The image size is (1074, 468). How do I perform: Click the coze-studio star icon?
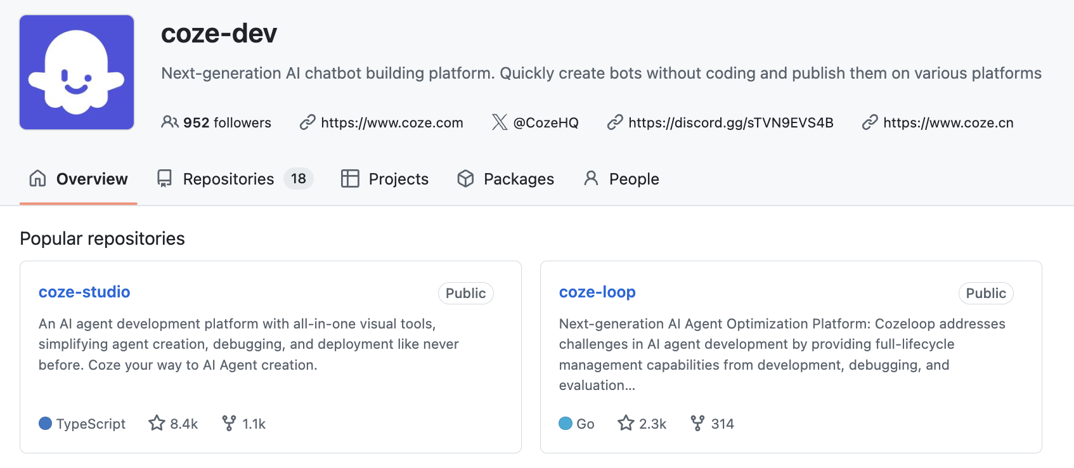pos(157,423)
